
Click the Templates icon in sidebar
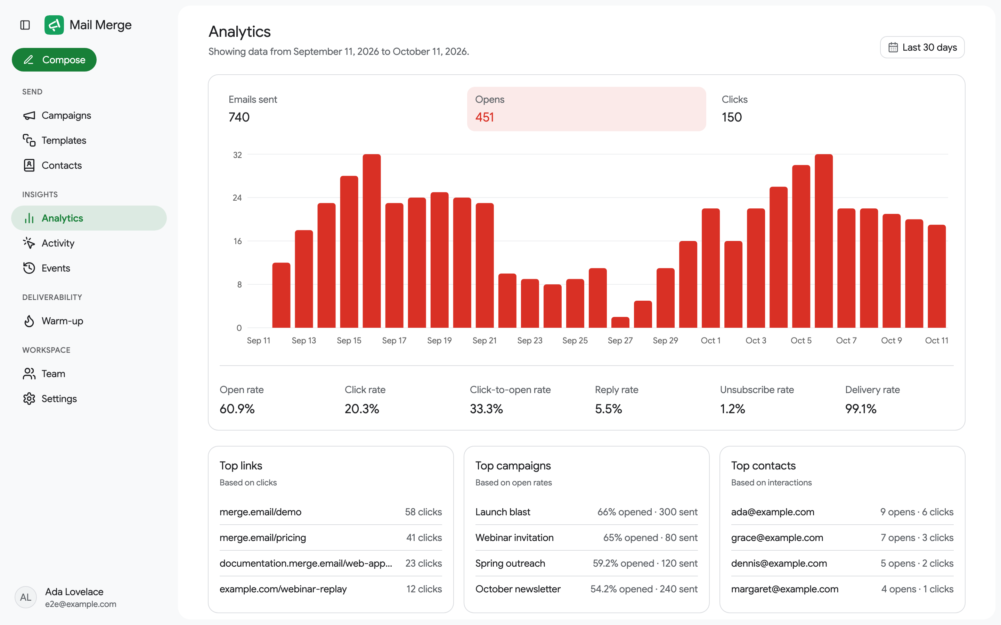[x=29, y=141]
